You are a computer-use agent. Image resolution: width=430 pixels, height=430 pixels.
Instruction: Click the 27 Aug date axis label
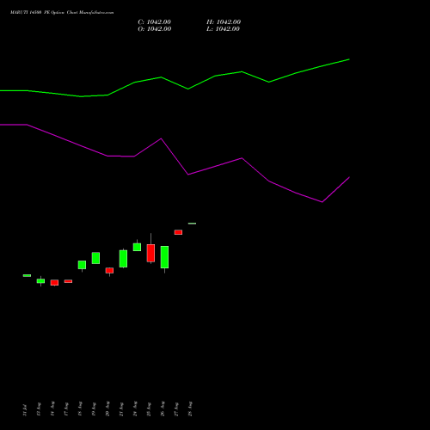[x=176, y=409]
